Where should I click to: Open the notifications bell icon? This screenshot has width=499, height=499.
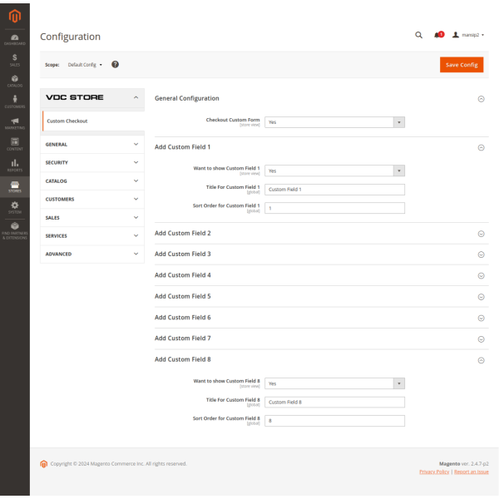pyautogui.click(x=437, y=35)
